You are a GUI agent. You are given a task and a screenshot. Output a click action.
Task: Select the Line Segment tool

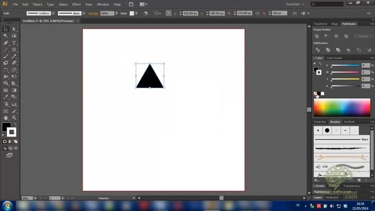[x=6, y=50]
